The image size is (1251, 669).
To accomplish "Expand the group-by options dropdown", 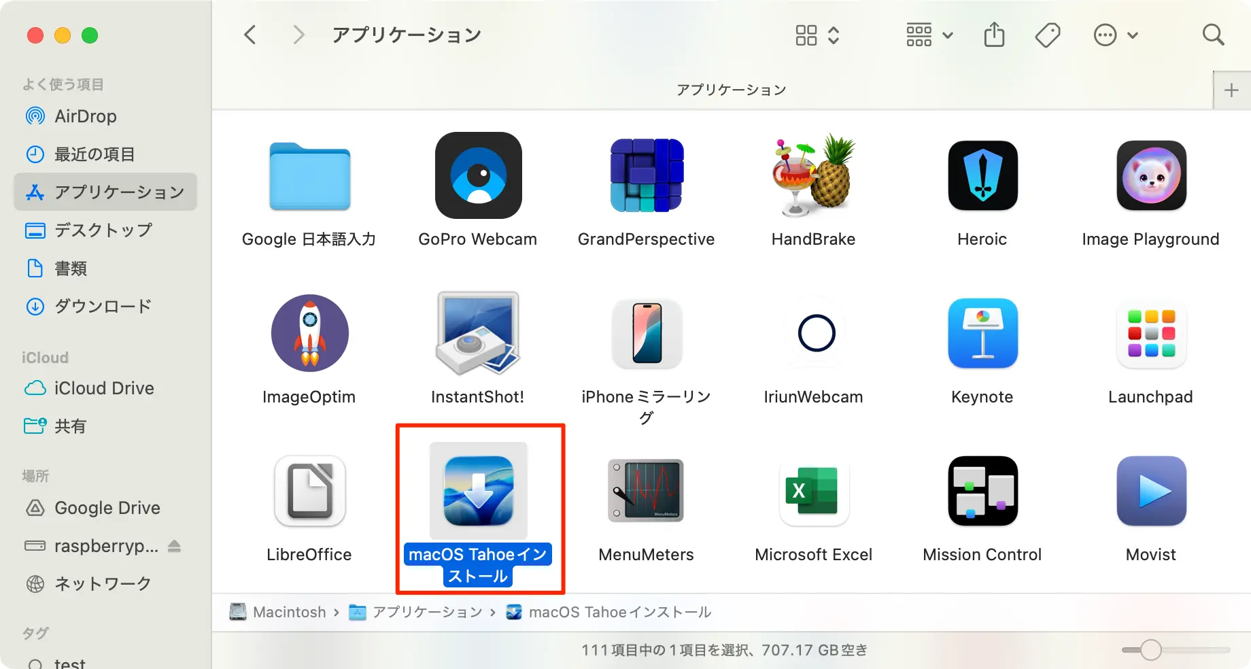I will (x=929, y=35).
